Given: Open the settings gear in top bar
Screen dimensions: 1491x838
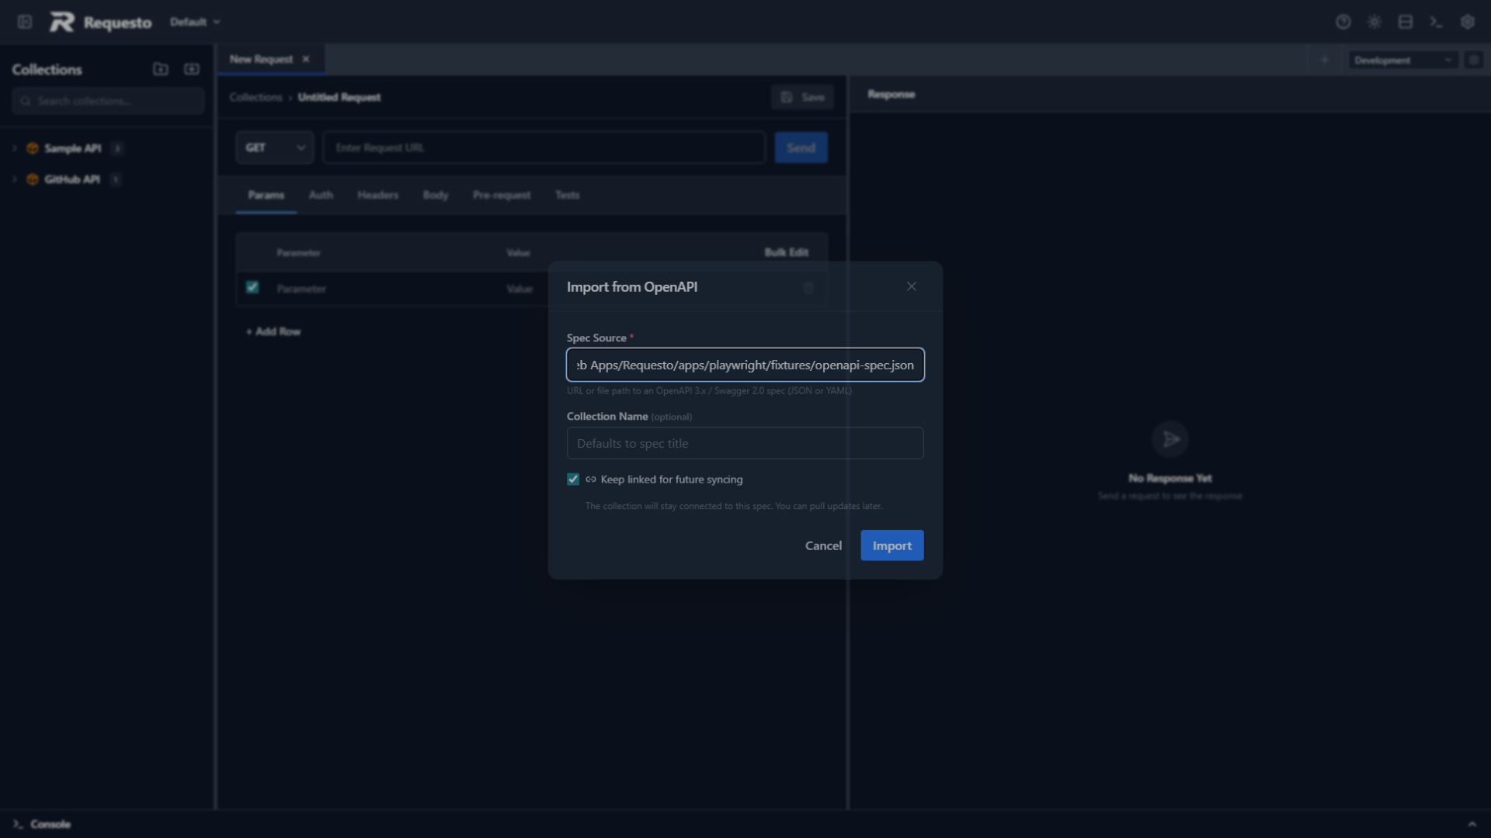Looking at the screenshot, I should point(1467,22).
